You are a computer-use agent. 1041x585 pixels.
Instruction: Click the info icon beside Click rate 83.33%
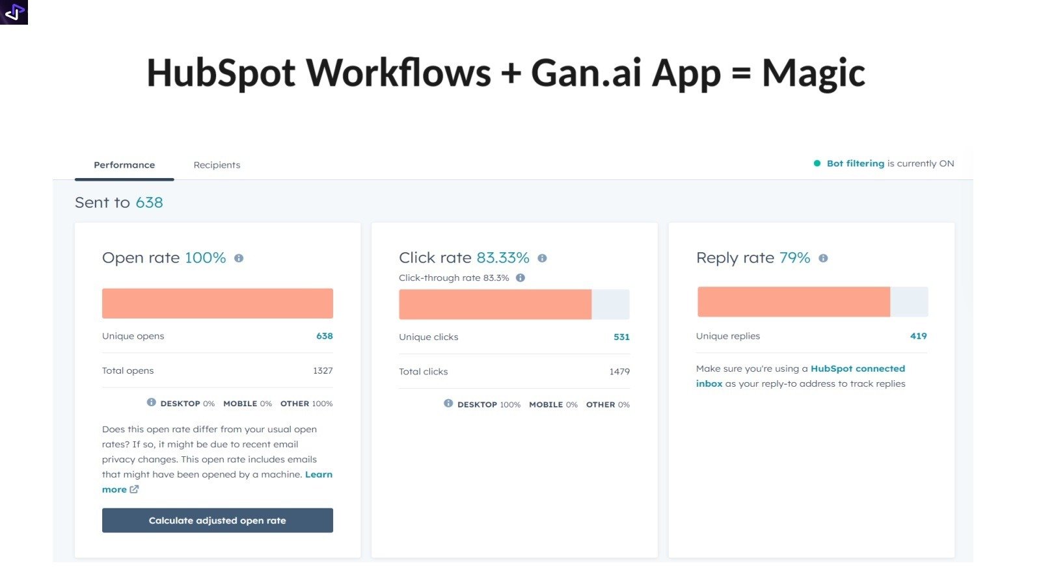[x=543, y=257]
